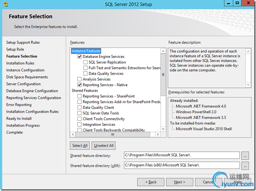
Task: Check Reporting Services - SharePoint
Action: (80, 96)
